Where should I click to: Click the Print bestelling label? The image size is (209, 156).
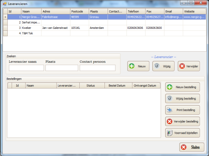(x=186, y=110)
